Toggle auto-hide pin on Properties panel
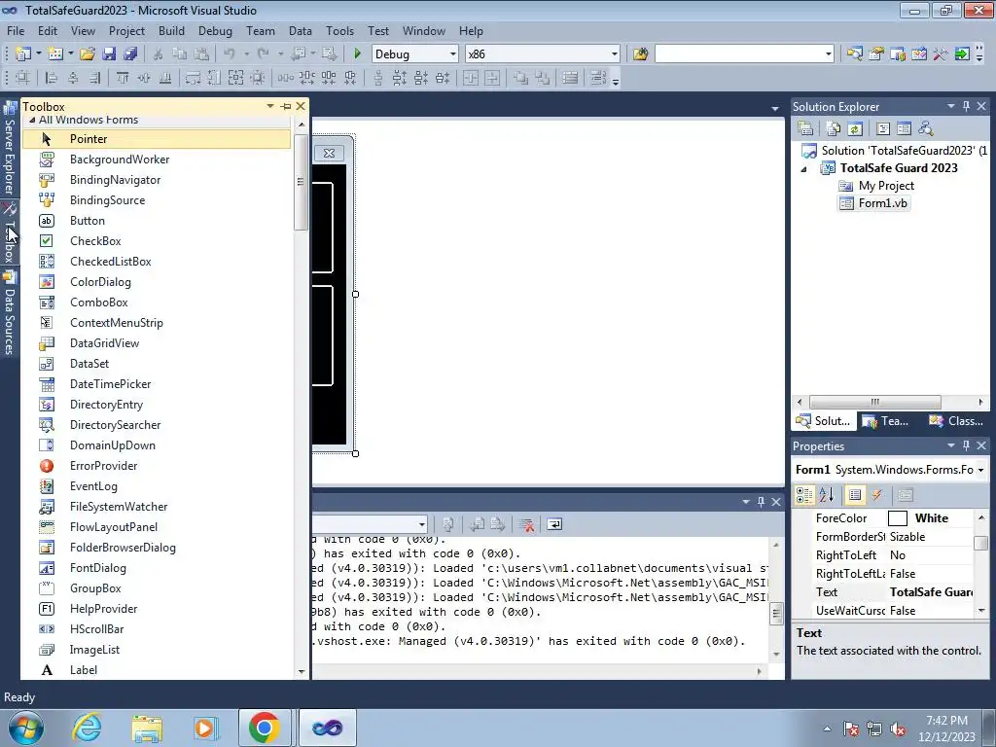 (966, 445)
